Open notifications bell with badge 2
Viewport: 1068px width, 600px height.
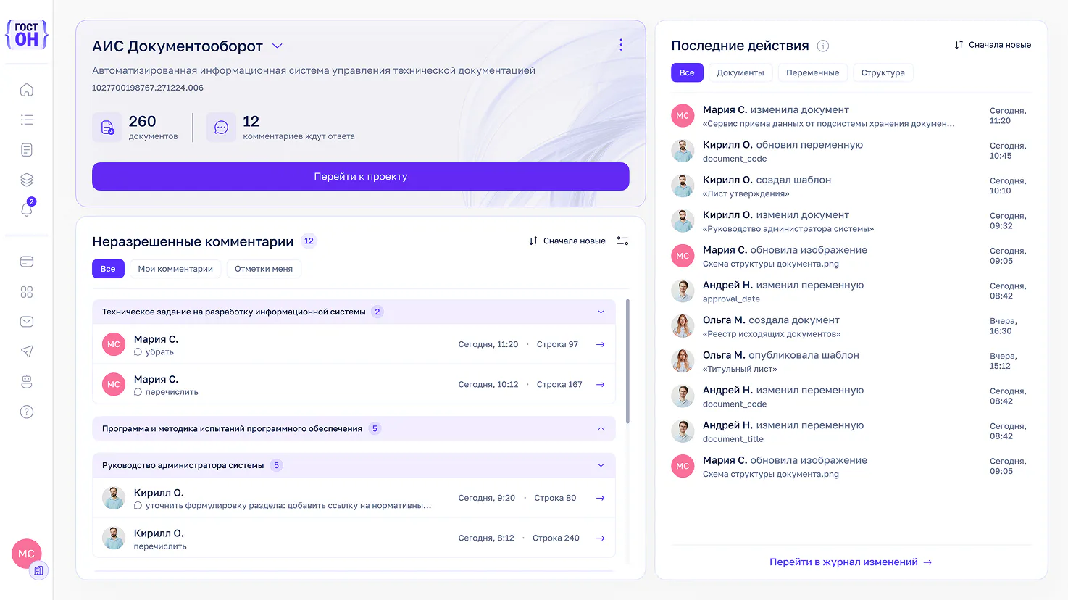pyautogui.click(x=27, y=209)
